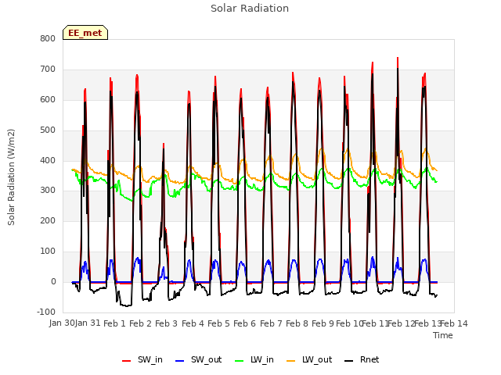
Task: Click the SW_out legend label
Action: [x=207, y=359]
